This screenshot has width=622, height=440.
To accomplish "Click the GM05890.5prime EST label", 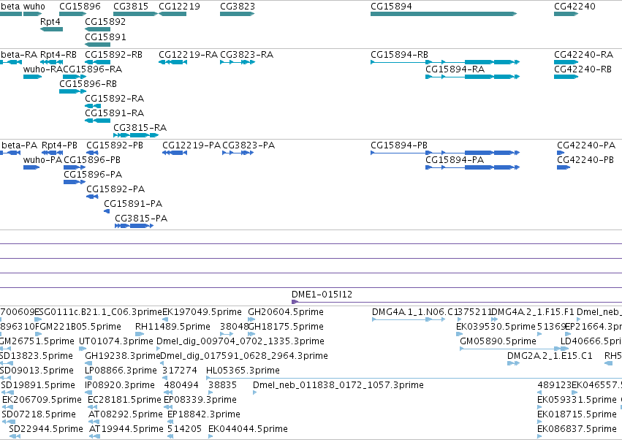I will [x=498, y=341].
